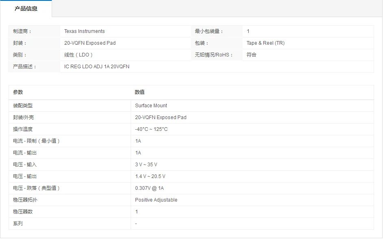Select the Texas Instruments manufacturer value

click(x=84, y=31)
